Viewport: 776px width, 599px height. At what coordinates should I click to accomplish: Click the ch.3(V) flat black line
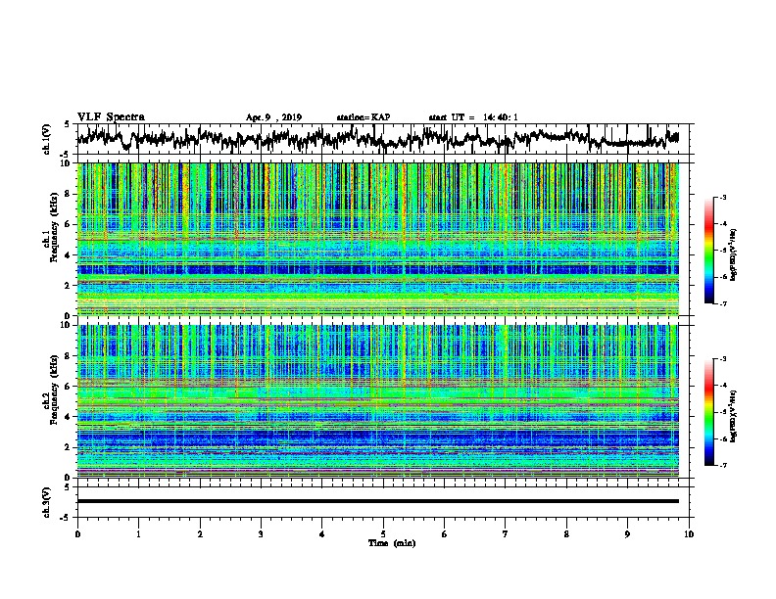(x=378, y=501)
